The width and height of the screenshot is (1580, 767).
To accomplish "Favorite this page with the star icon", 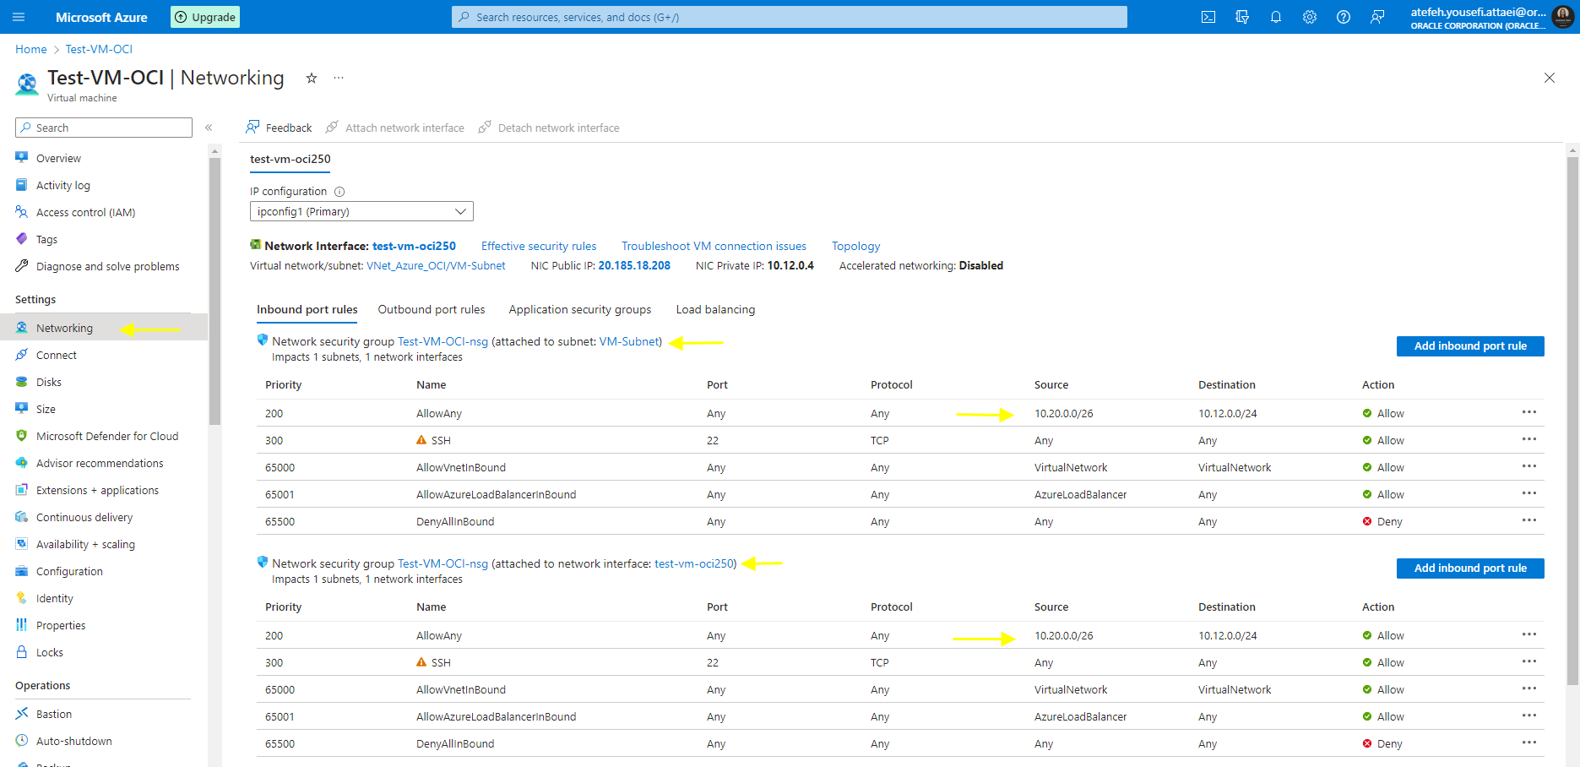I will click(x=312, y=78).
